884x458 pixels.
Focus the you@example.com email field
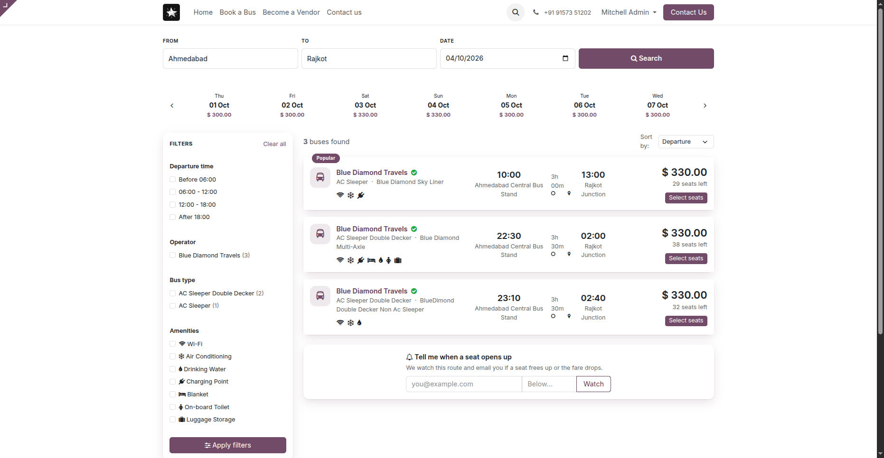[464, 384]
